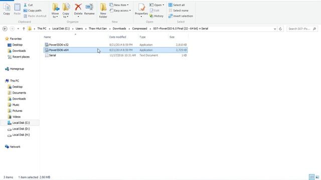Open Favorites in navigation pane

point(14,39)
